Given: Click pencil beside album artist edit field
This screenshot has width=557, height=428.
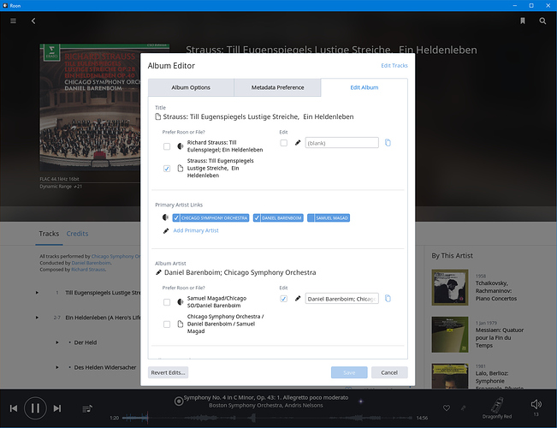Looking at the screenshot, I should click(x=298, y=299).
